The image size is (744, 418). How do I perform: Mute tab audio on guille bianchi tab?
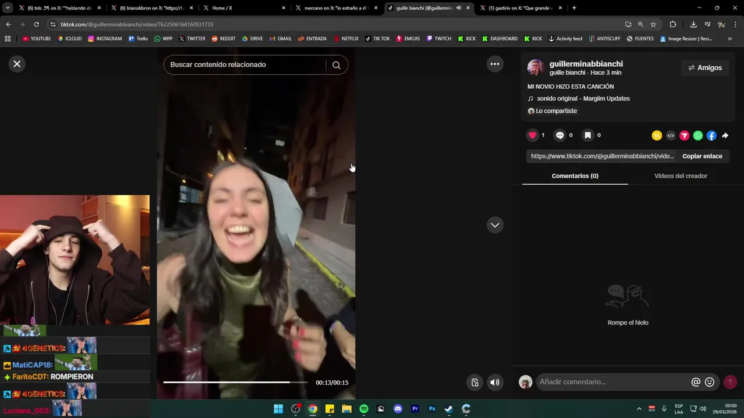pyautogui.click(x=459, y=8)
